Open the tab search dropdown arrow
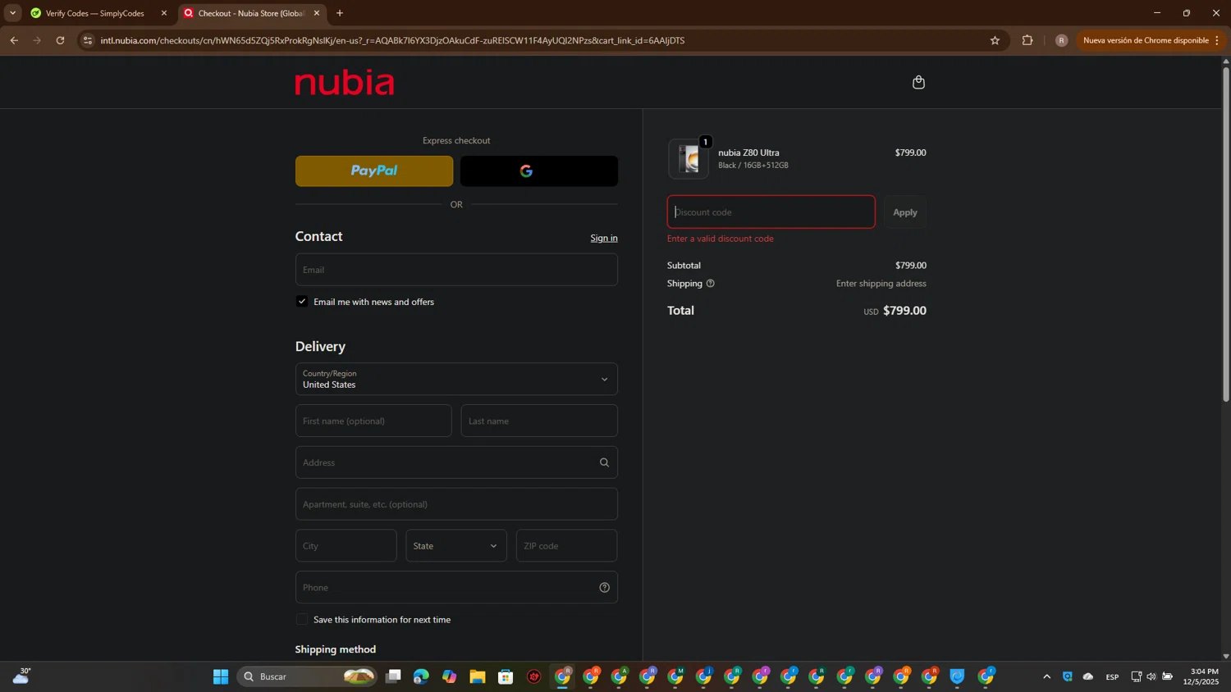1231x692 pixels. click(12, 13)
